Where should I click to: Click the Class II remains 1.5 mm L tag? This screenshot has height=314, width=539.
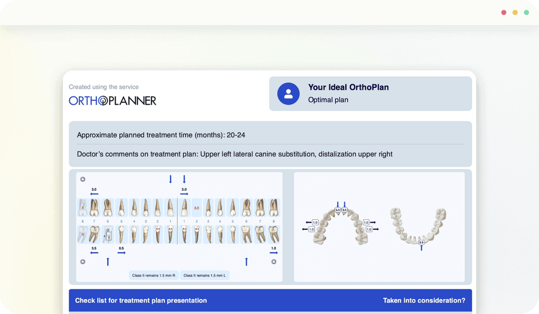(x=205, y=275)
